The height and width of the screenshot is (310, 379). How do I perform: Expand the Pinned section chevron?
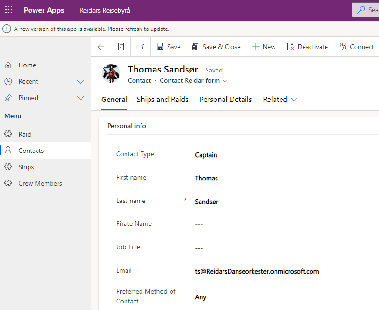point(81,98)
